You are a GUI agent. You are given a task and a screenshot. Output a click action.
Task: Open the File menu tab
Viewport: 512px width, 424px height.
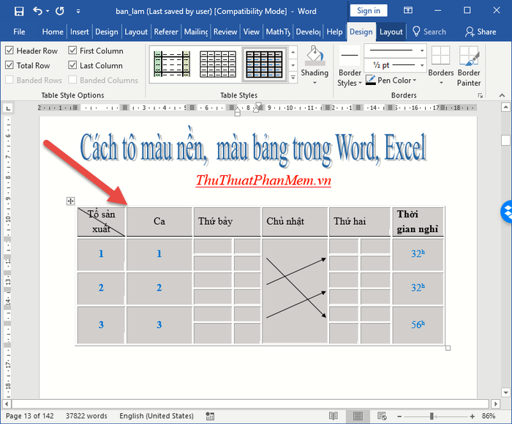(19, 31)
